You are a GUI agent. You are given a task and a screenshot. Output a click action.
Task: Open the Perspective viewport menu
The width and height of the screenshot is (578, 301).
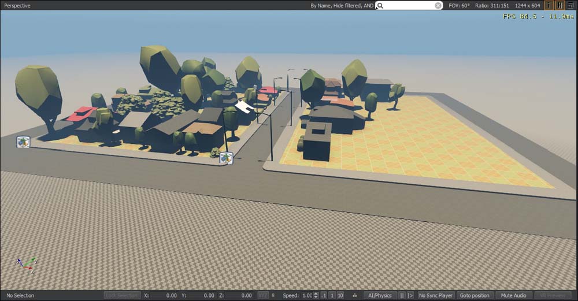click(17, 6)
